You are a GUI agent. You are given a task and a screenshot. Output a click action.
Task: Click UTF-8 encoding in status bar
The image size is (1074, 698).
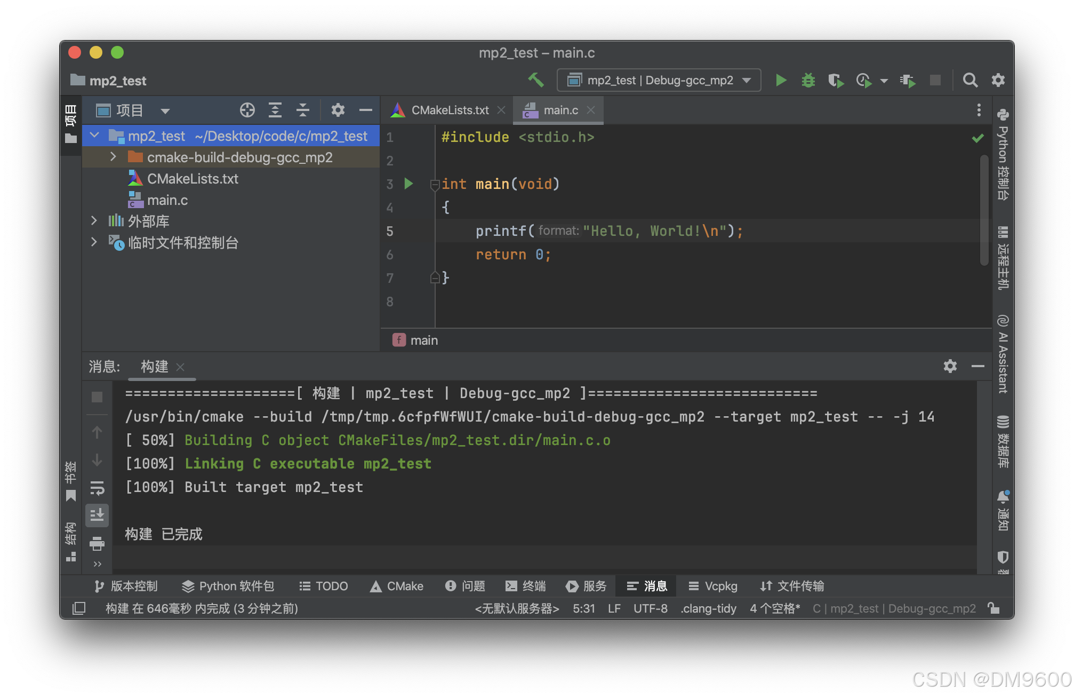coord(650,608)
